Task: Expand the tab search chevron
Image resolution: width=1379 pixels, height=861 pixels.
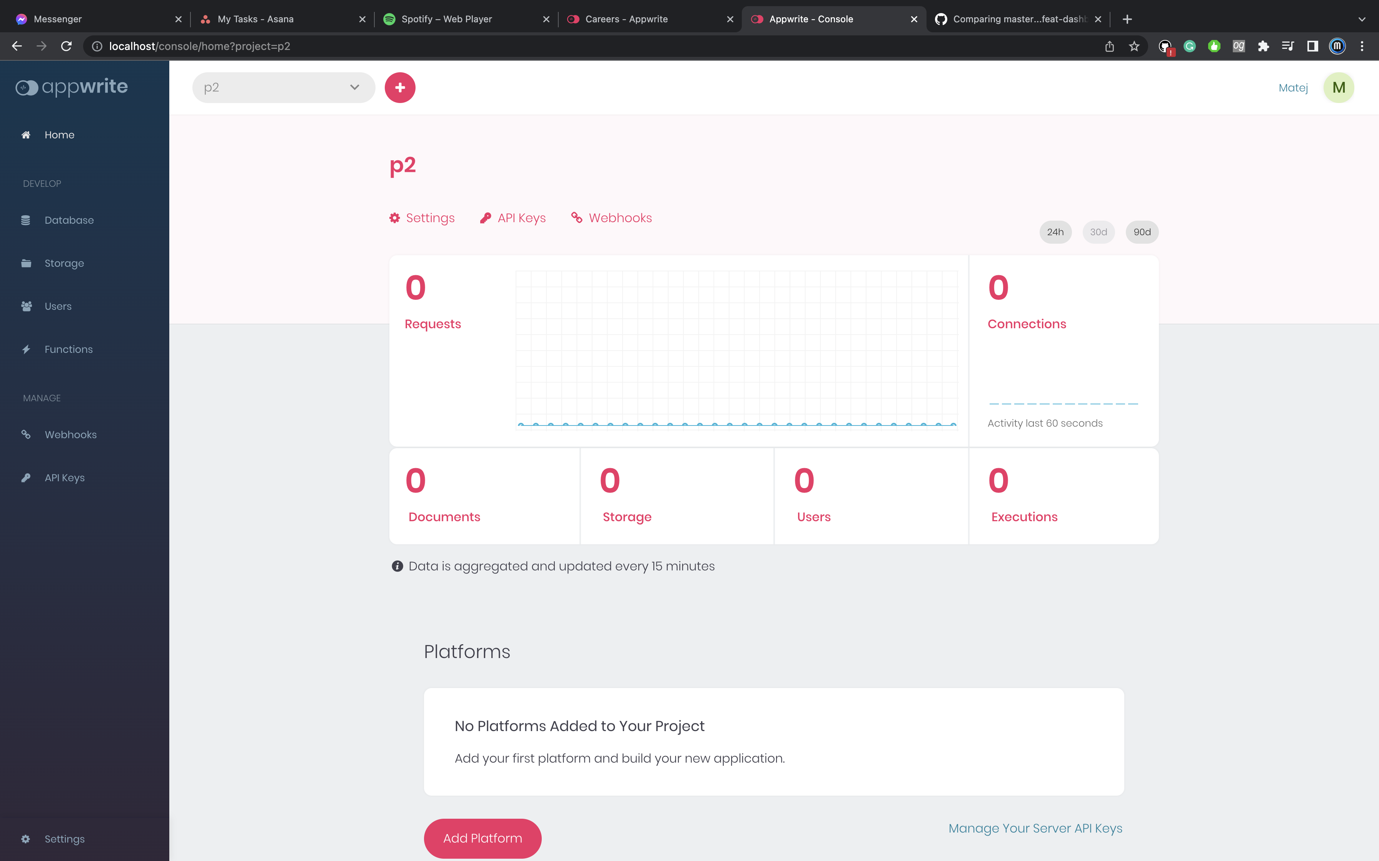Action: click(1362, 19)
